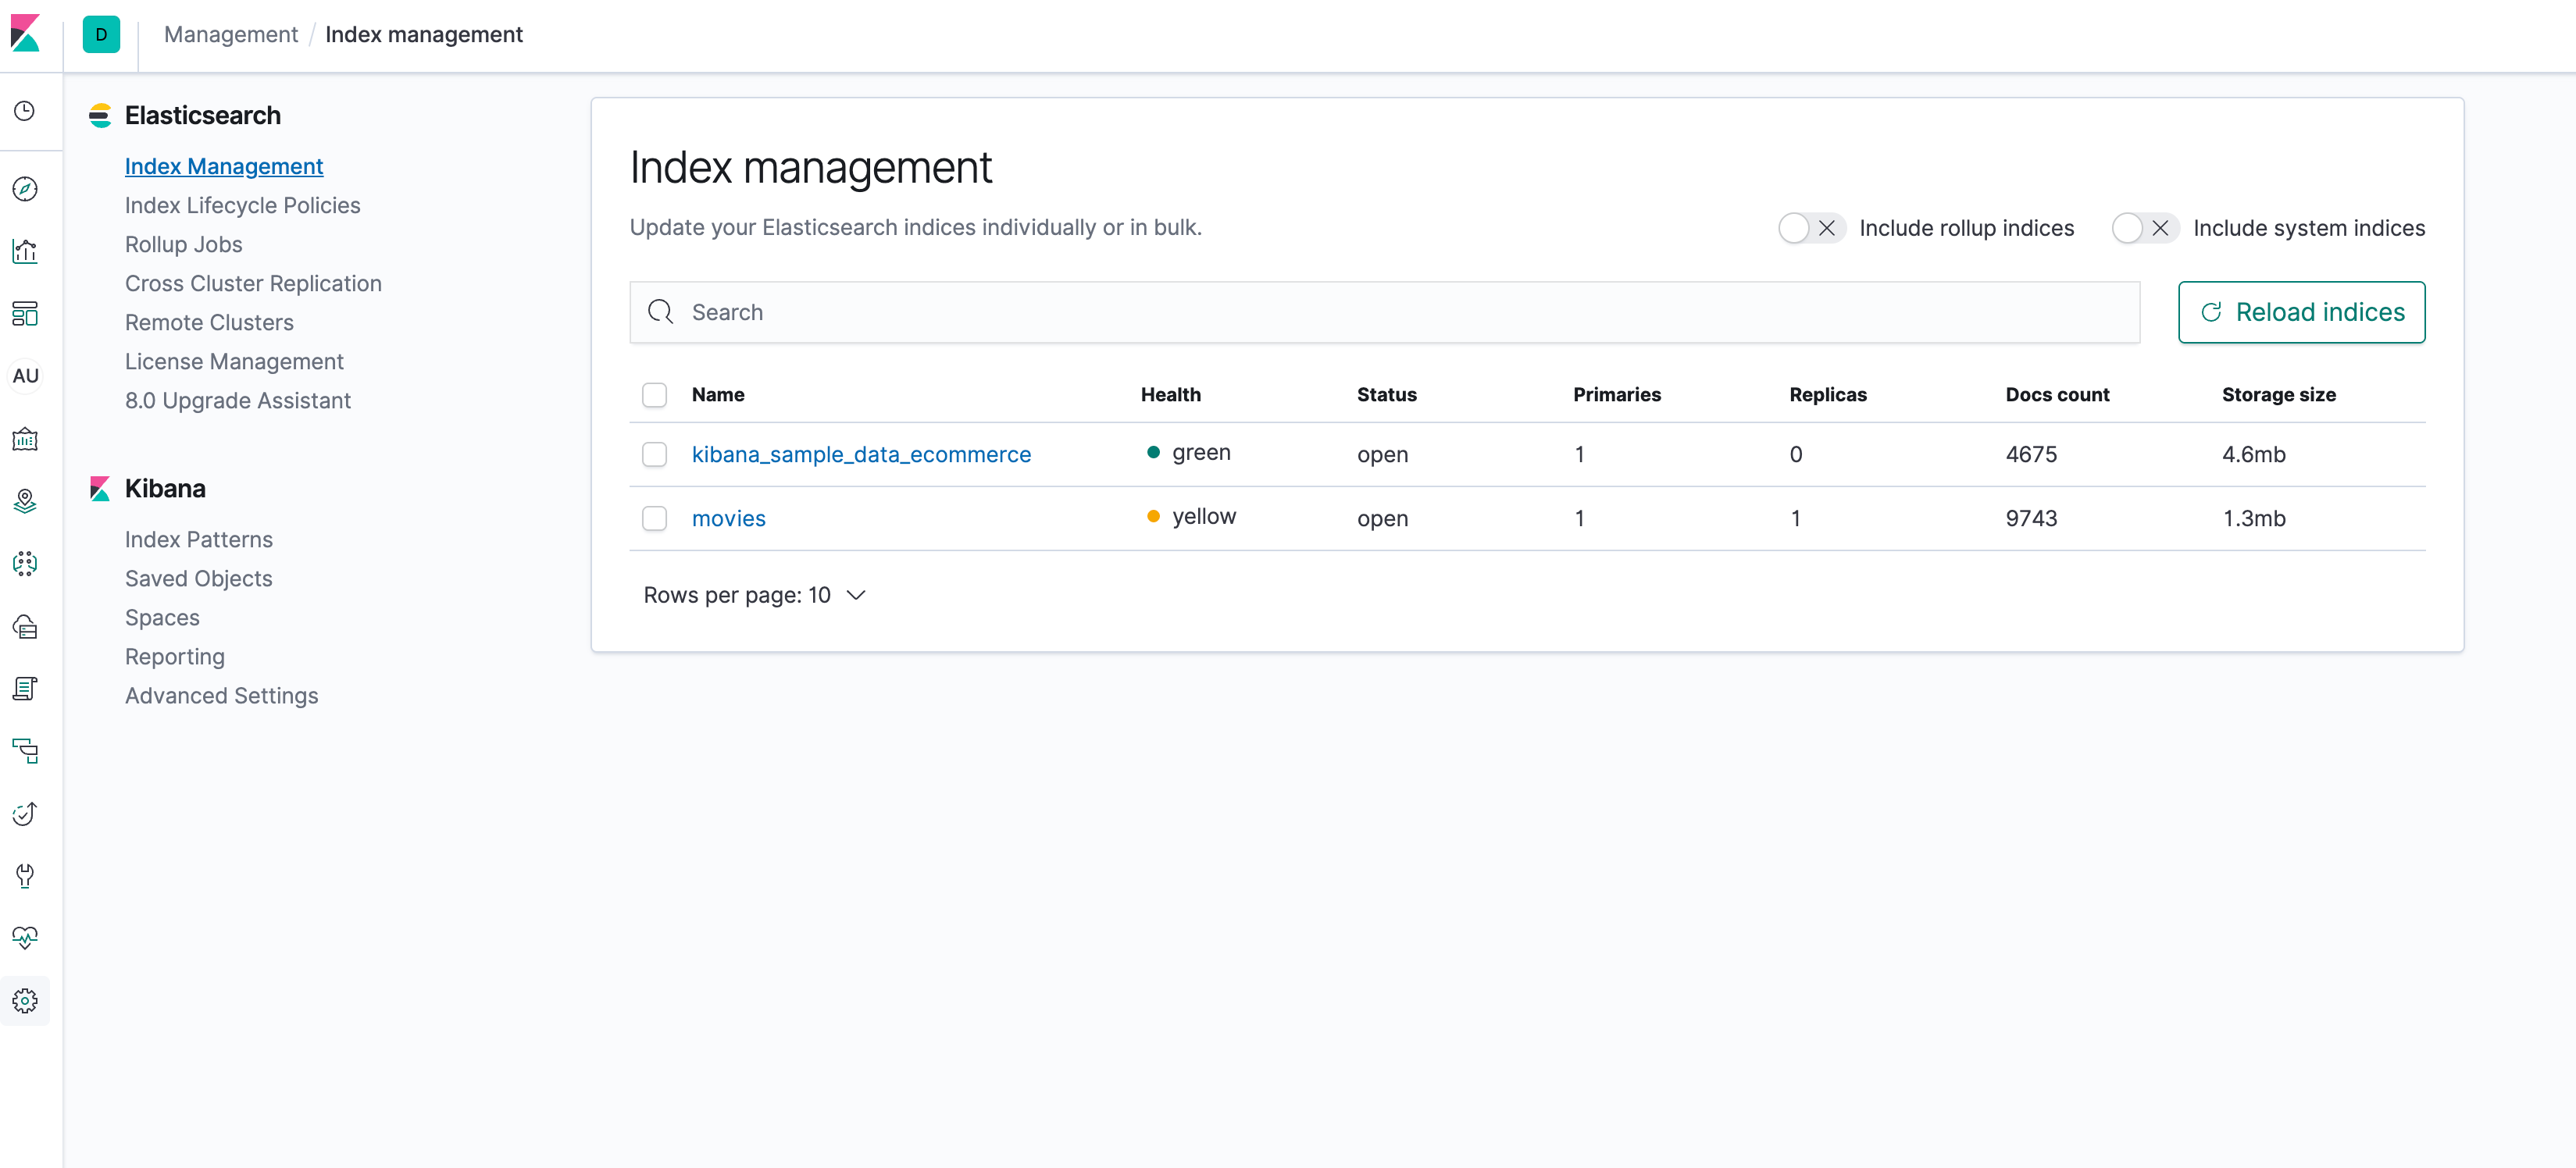
Task: Open Recently viewed clock icon
Action: click(25, 111)
